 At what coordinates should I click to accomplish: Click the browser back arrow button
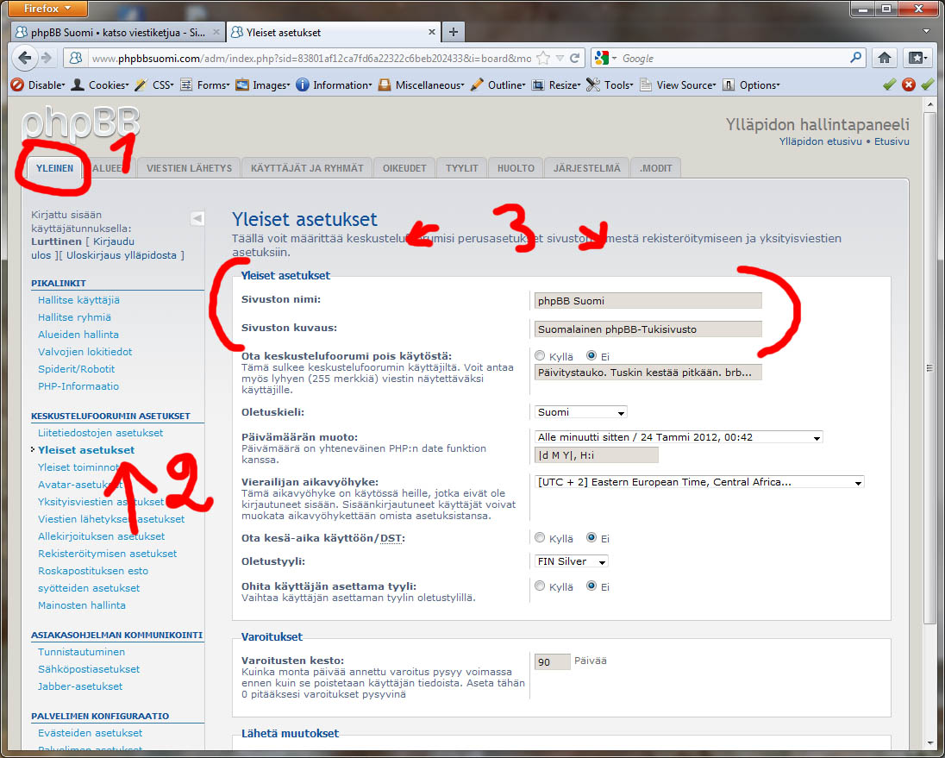(x=24, y=58)
